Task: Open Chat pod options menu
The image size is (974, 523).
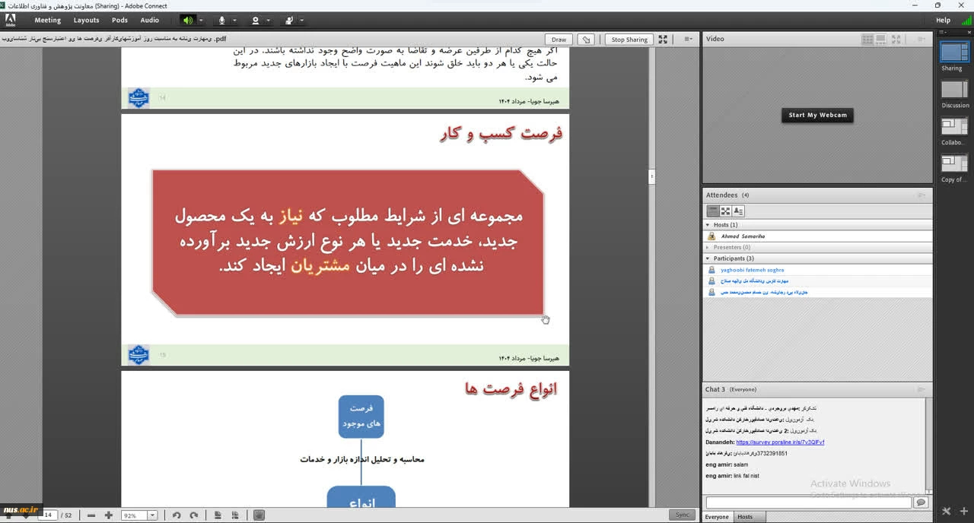Action: tap(921, 389)
